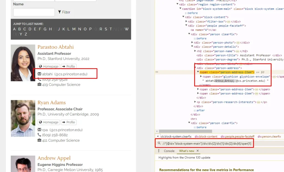The height and width of the screenshot is (172, 284).
Task: Expand the person-photo div node
Action: tap(192, 43)
